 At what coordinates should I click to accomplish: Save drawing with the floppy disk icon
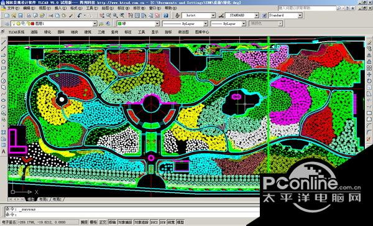coord(21,16)
